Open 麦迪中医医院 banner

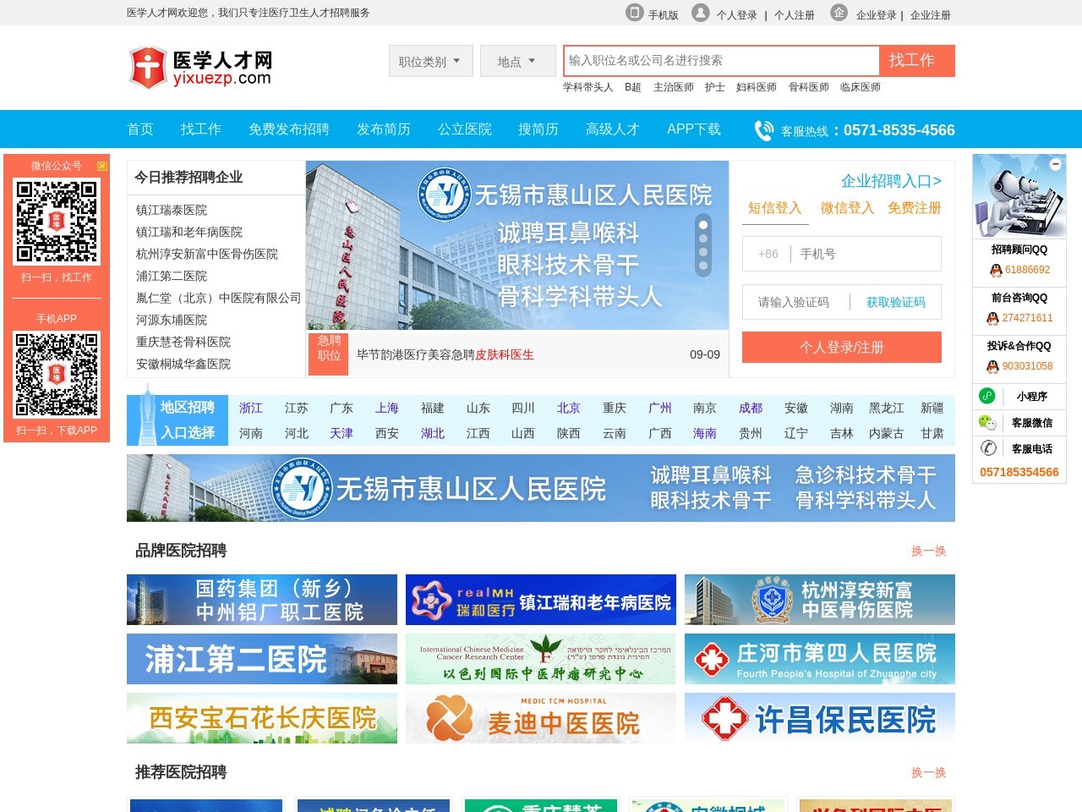541,718
